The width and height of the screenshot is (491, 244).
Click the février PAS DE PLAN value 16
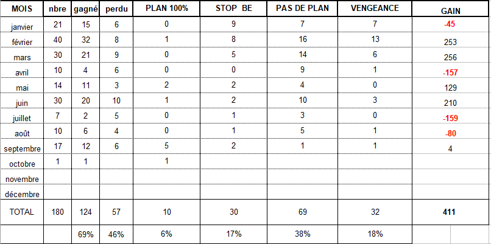(x=302, y=40)
